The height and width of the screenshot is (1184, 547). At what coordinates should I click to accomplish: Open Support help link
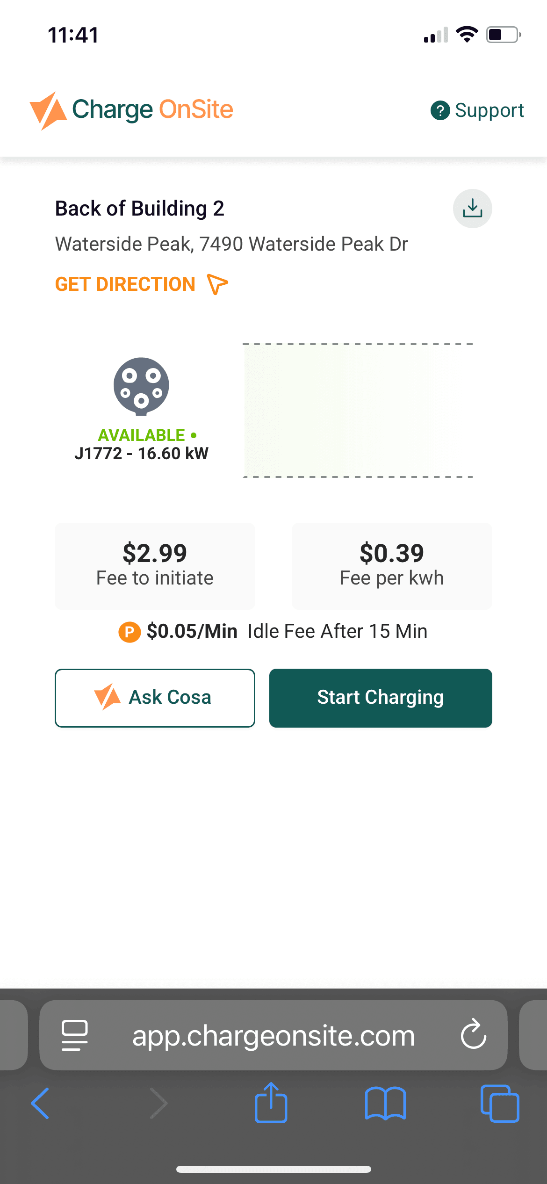click(477, 111)
